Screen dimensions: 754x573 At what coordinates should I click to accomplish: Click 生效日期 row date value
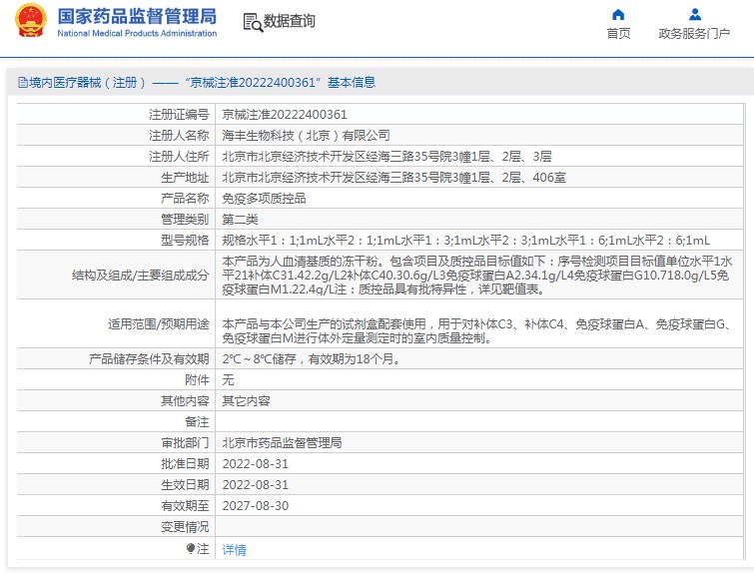pyautogui.click(x=256, y=485)
